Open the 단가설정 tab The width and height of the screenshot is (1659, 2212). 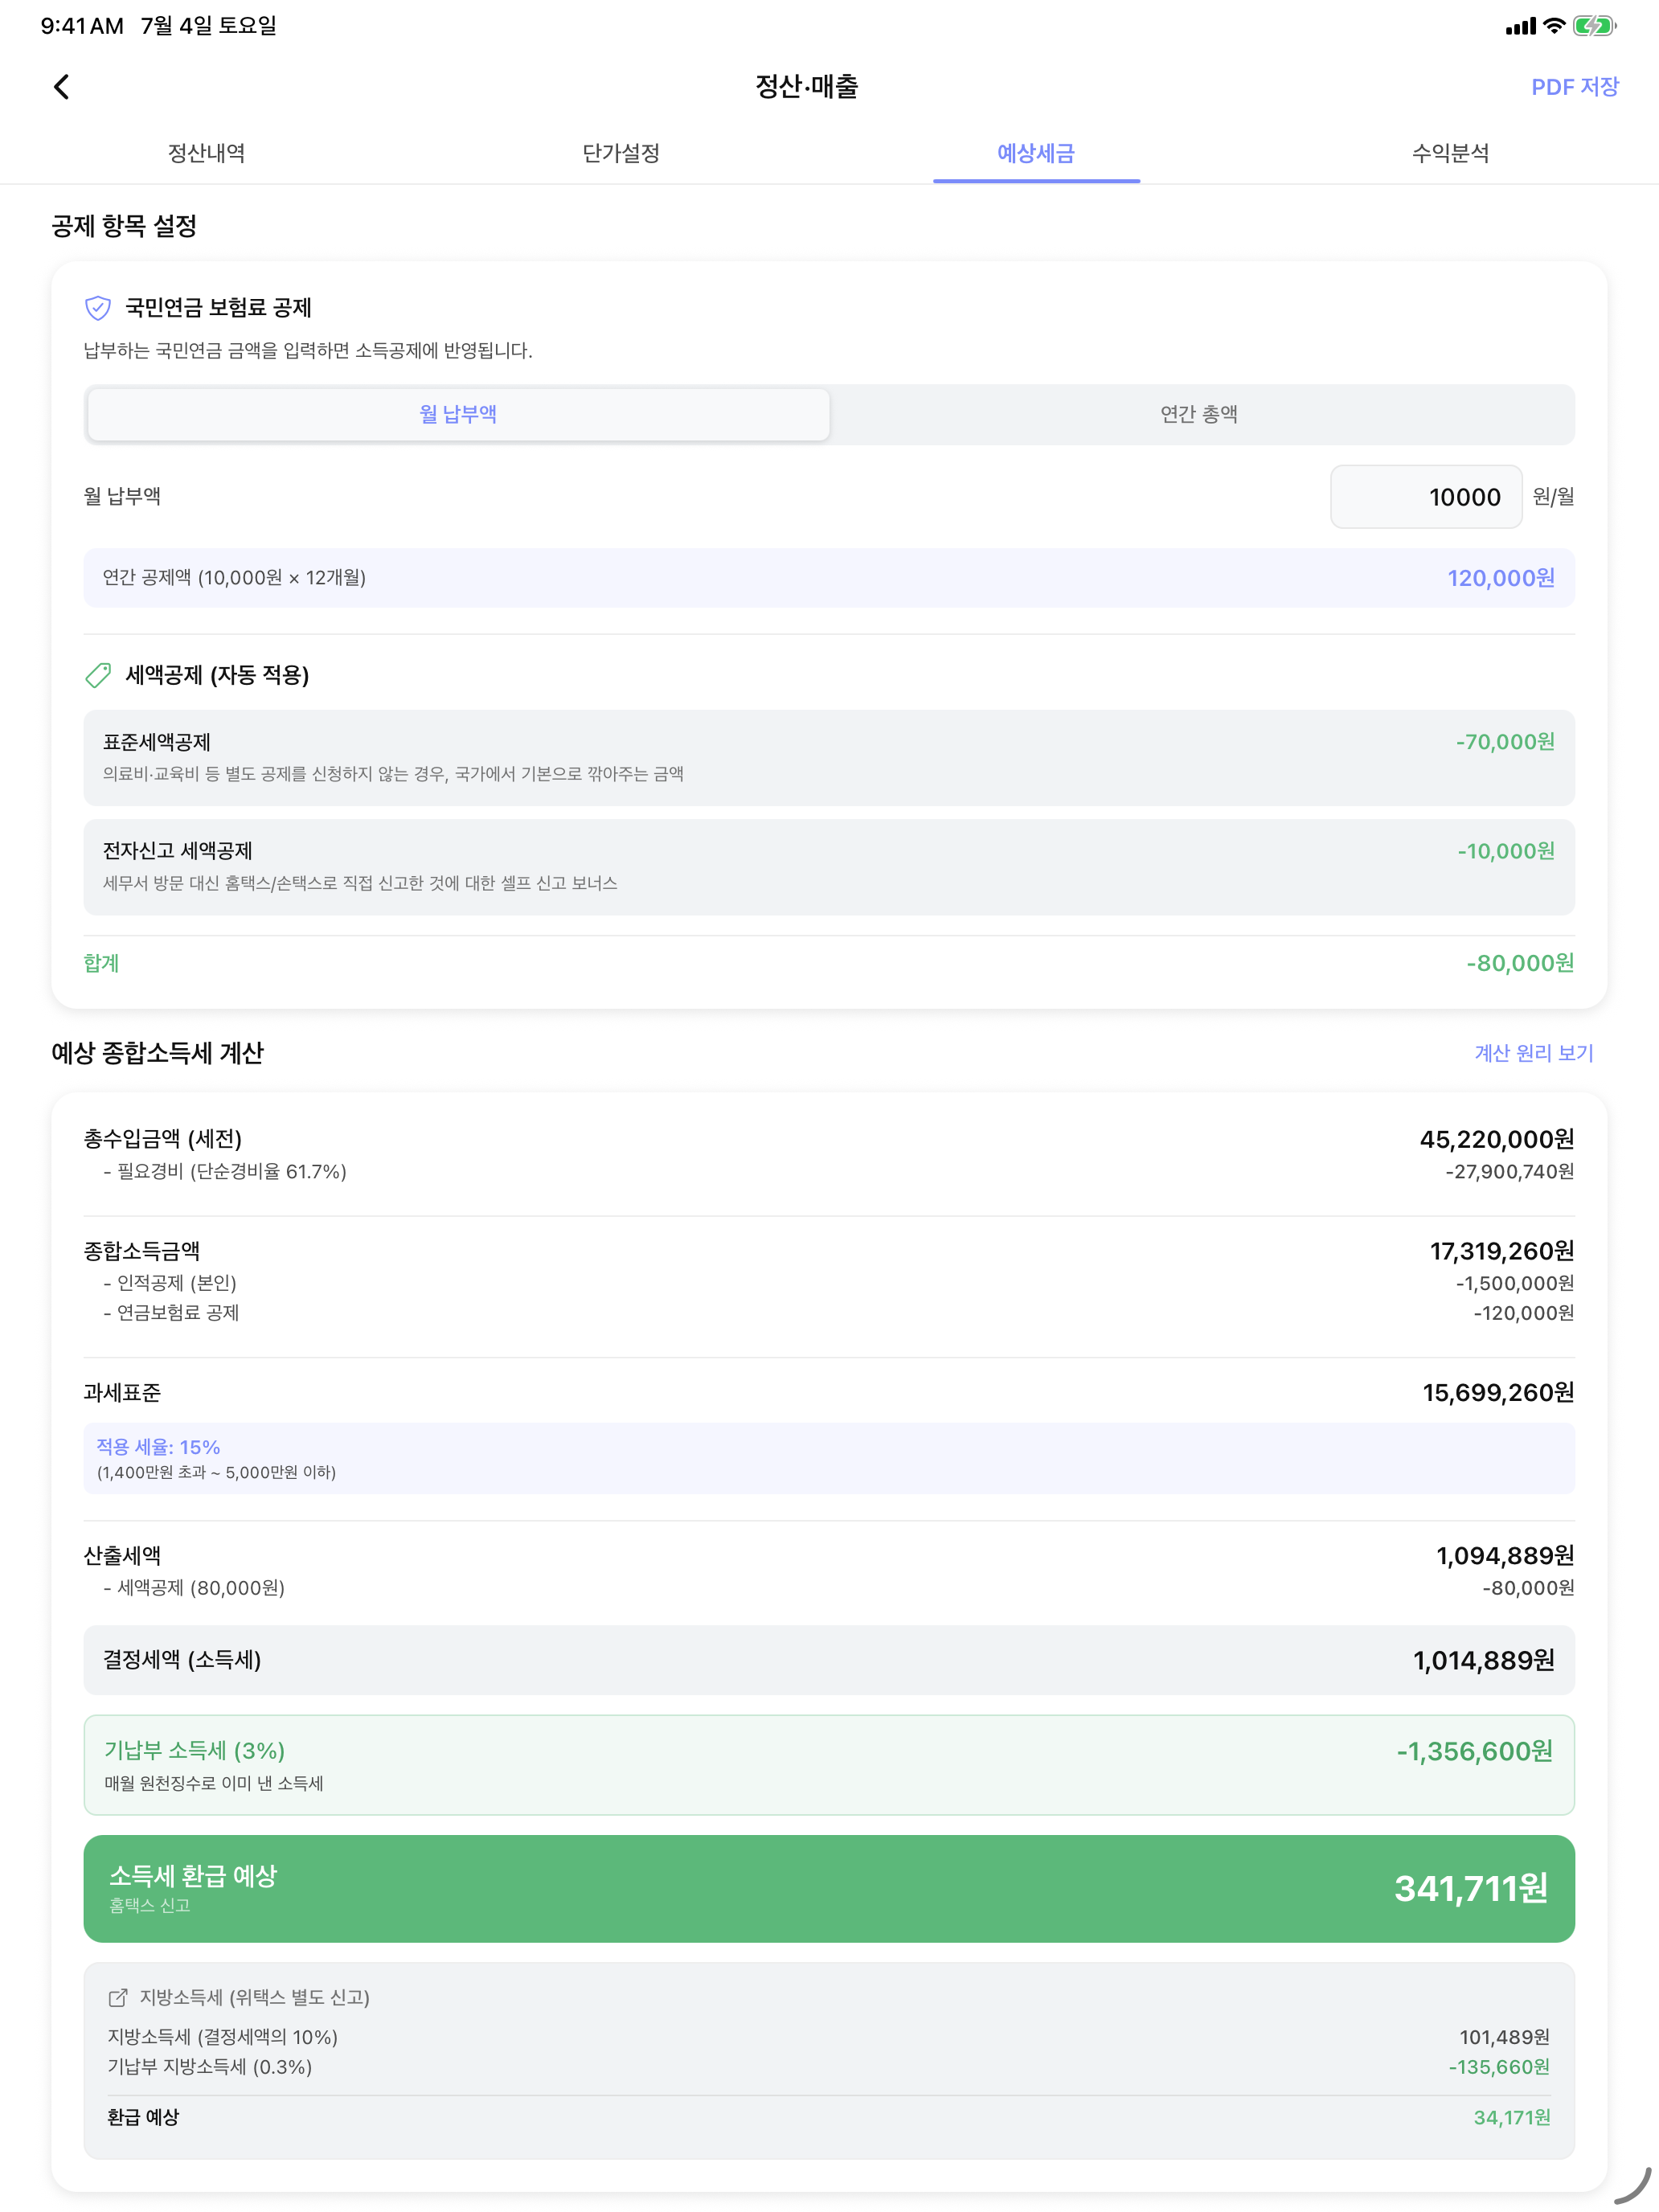point(621,153)
